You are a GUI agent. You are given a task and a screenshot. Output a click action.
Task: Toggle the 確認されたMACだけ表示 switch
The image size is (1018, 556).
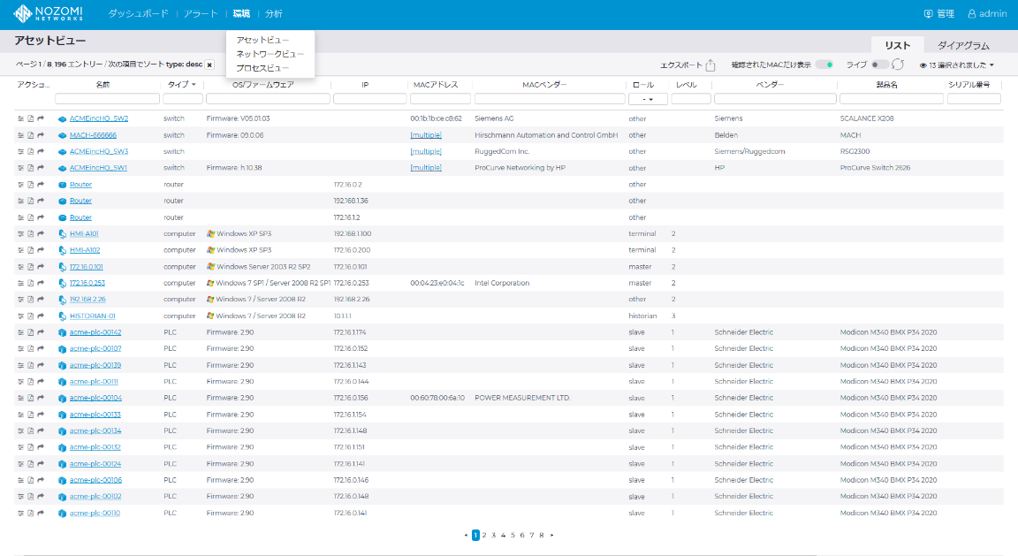click(x=824, y=65)
